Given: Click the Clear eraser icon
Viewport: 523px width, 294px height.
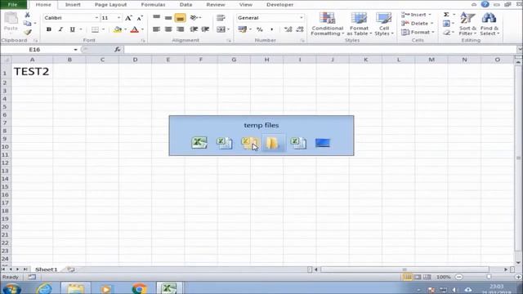Looking at the screenshot, I should [x=447, y=33].
